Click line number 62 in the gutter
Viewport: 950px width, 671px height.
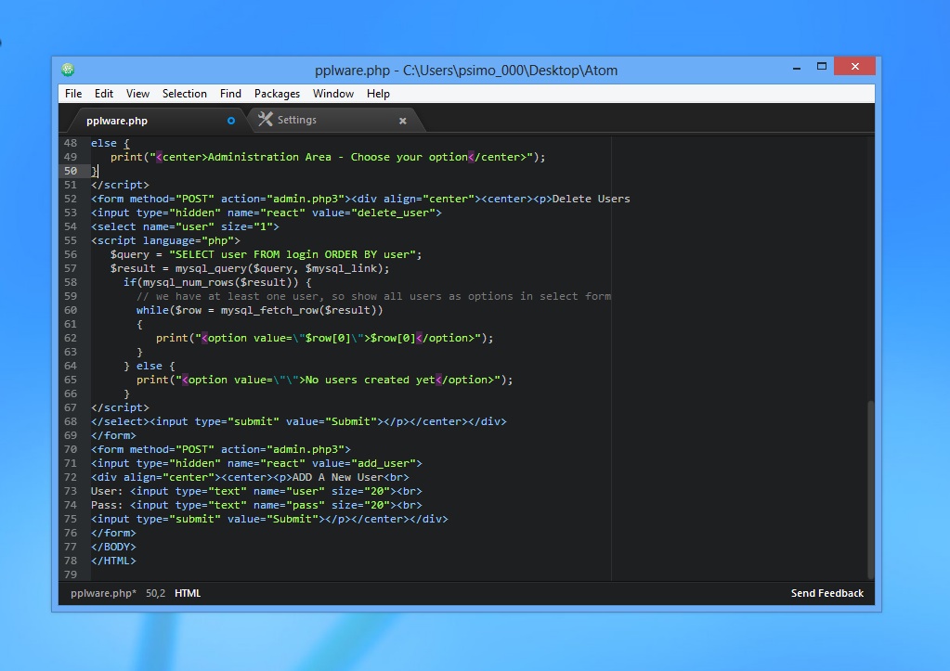(71, 338)
